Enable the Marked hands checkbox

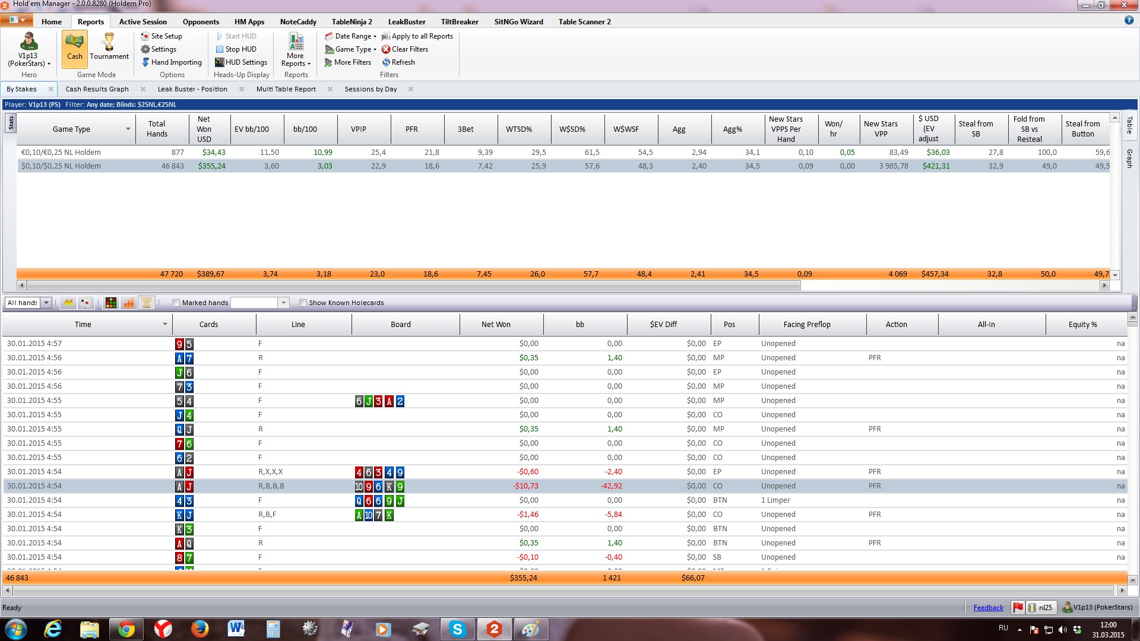[x=176, y=303]
